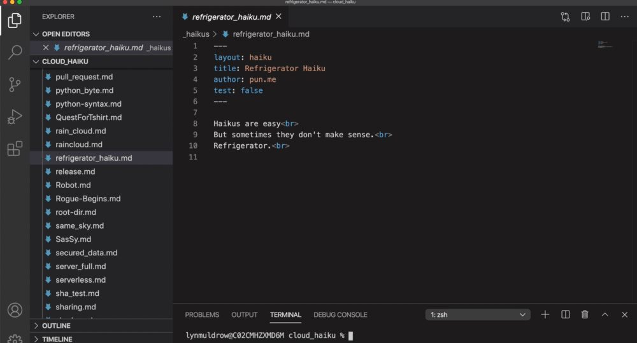Open the Extensions view
637x343 pixels.
(x=15, y=149)
